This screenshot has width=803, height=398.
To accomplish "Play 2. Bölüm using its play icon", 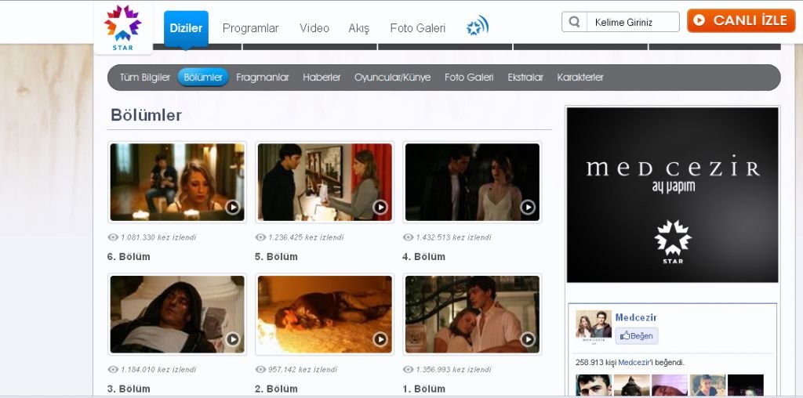I will point(380,339).
